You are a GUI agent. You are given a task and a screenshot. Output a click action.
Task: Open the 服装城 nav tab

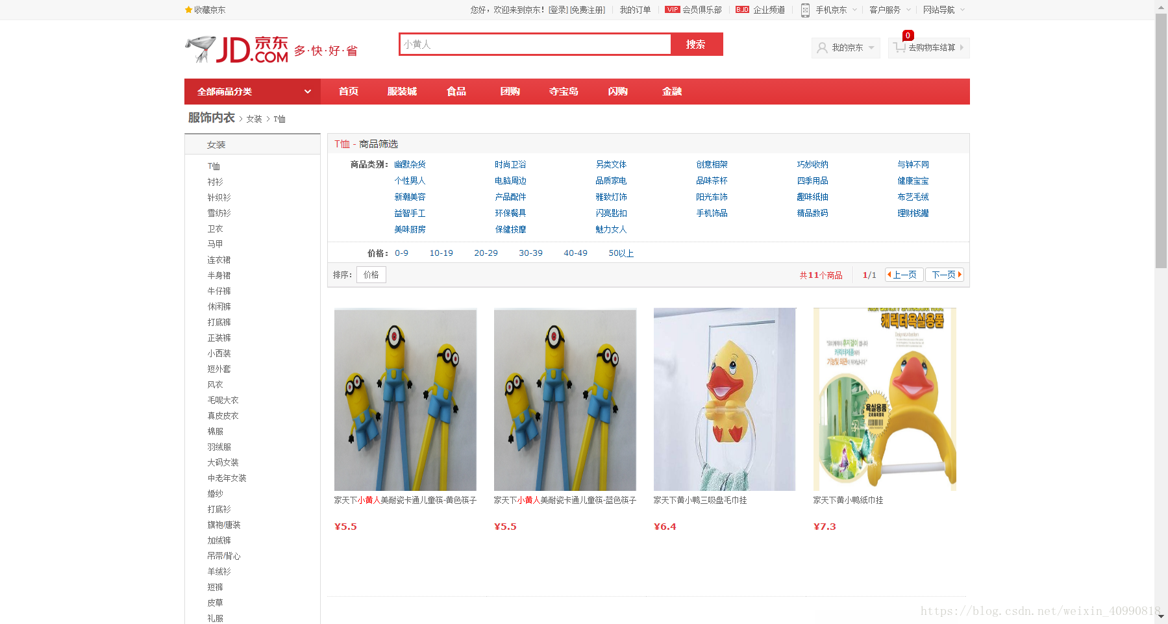coord(402,92)
